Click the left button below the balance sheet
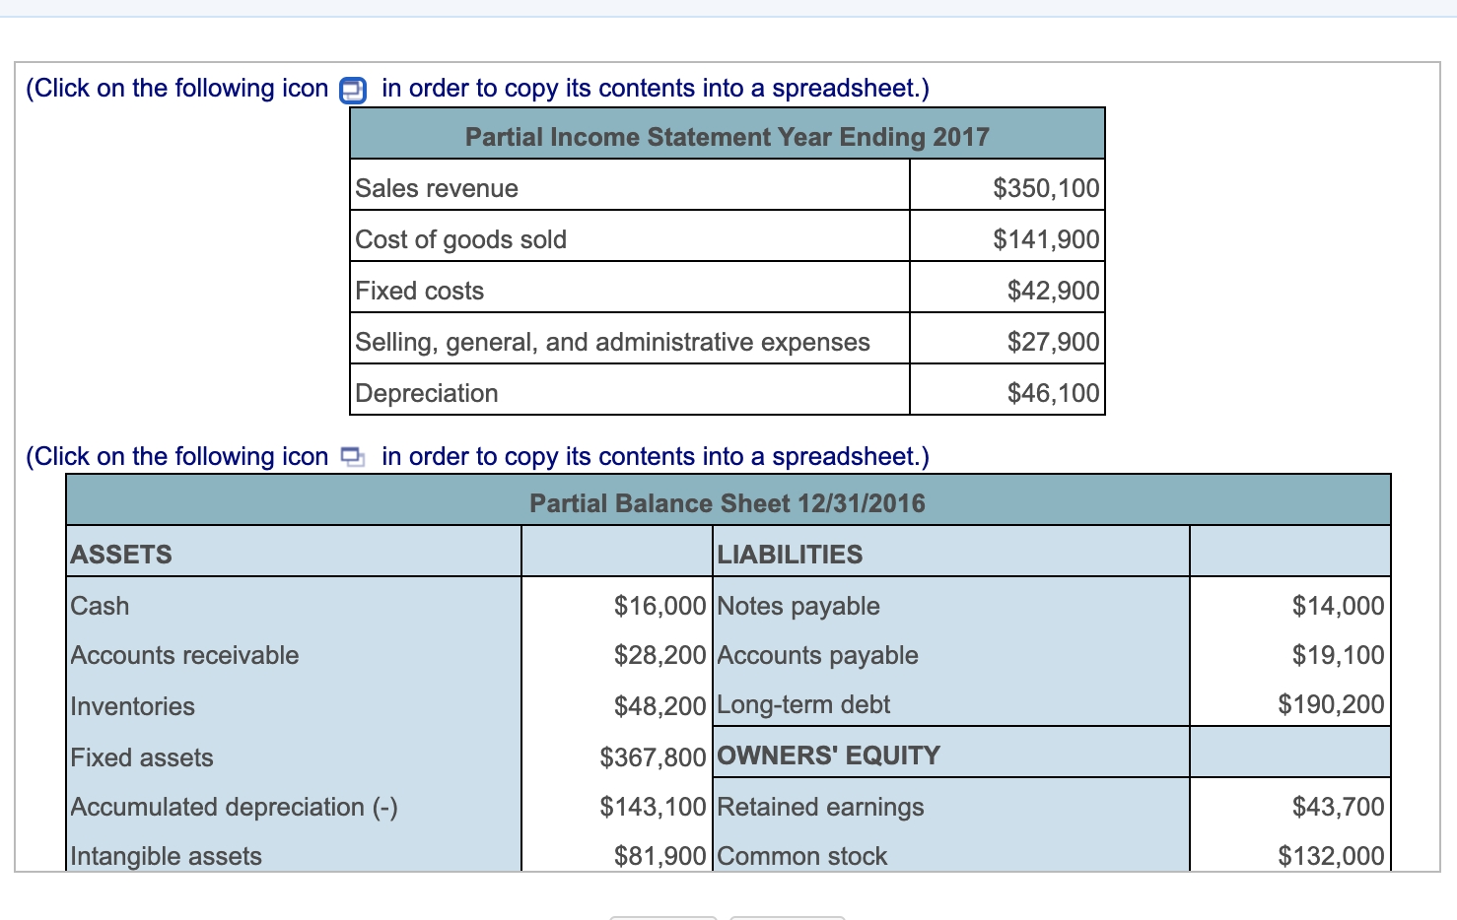 [x=662, y=917]
